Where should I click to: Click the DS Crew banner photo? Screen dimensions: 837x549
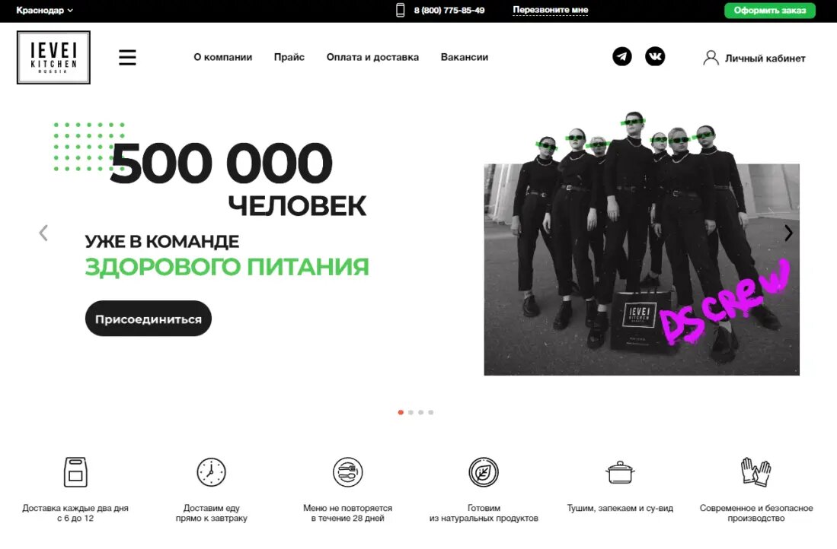pos(641,243)
